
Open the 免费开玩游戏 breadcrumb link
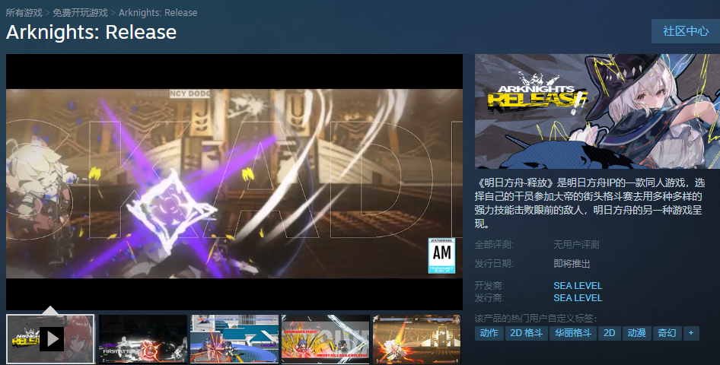[81, 12]
